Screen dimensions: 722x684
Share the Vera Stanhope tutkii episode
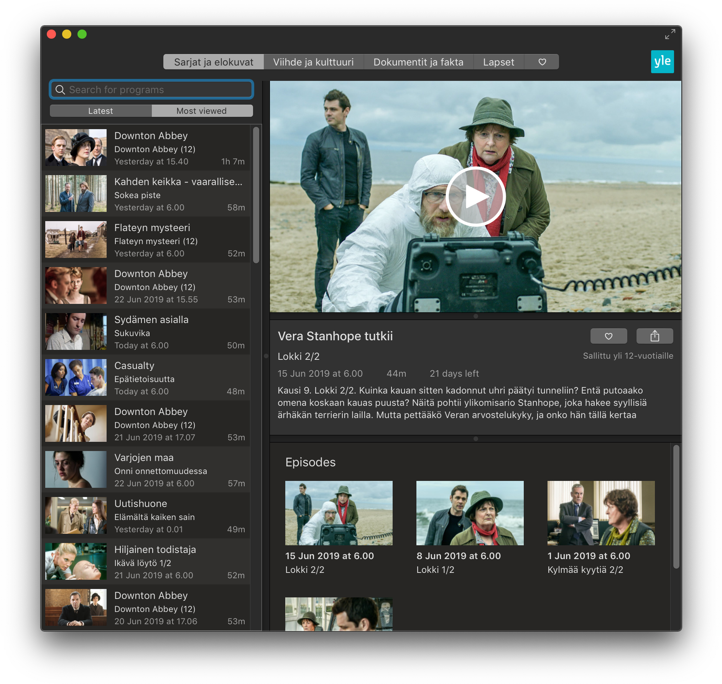655,336
